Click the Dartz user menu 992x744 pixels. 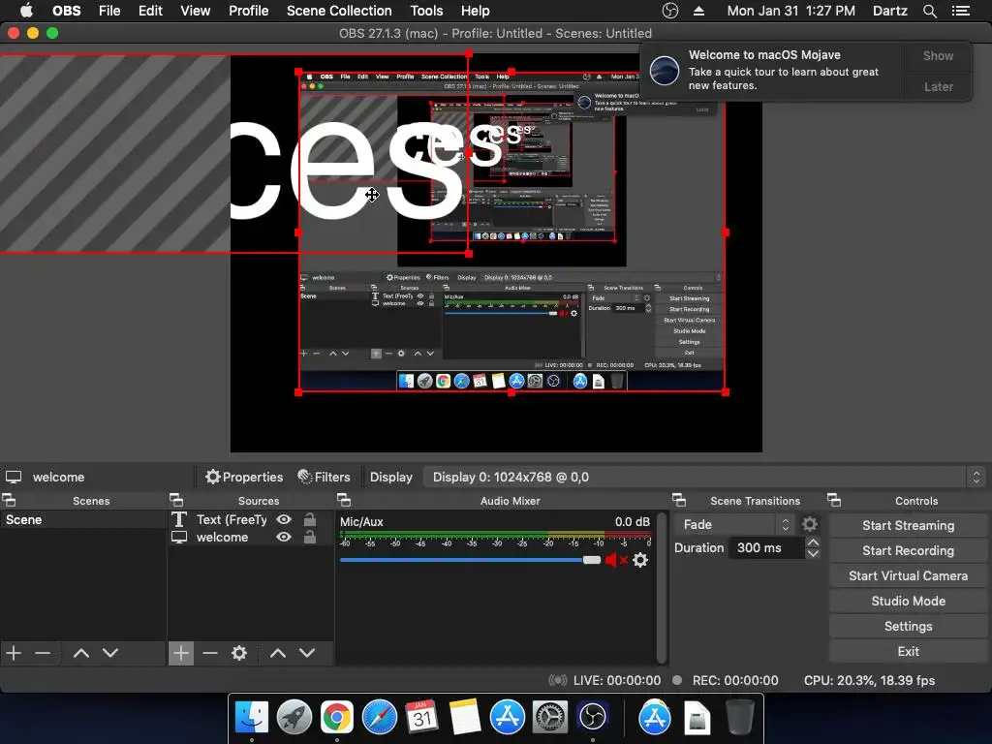(x=889, y=11)
